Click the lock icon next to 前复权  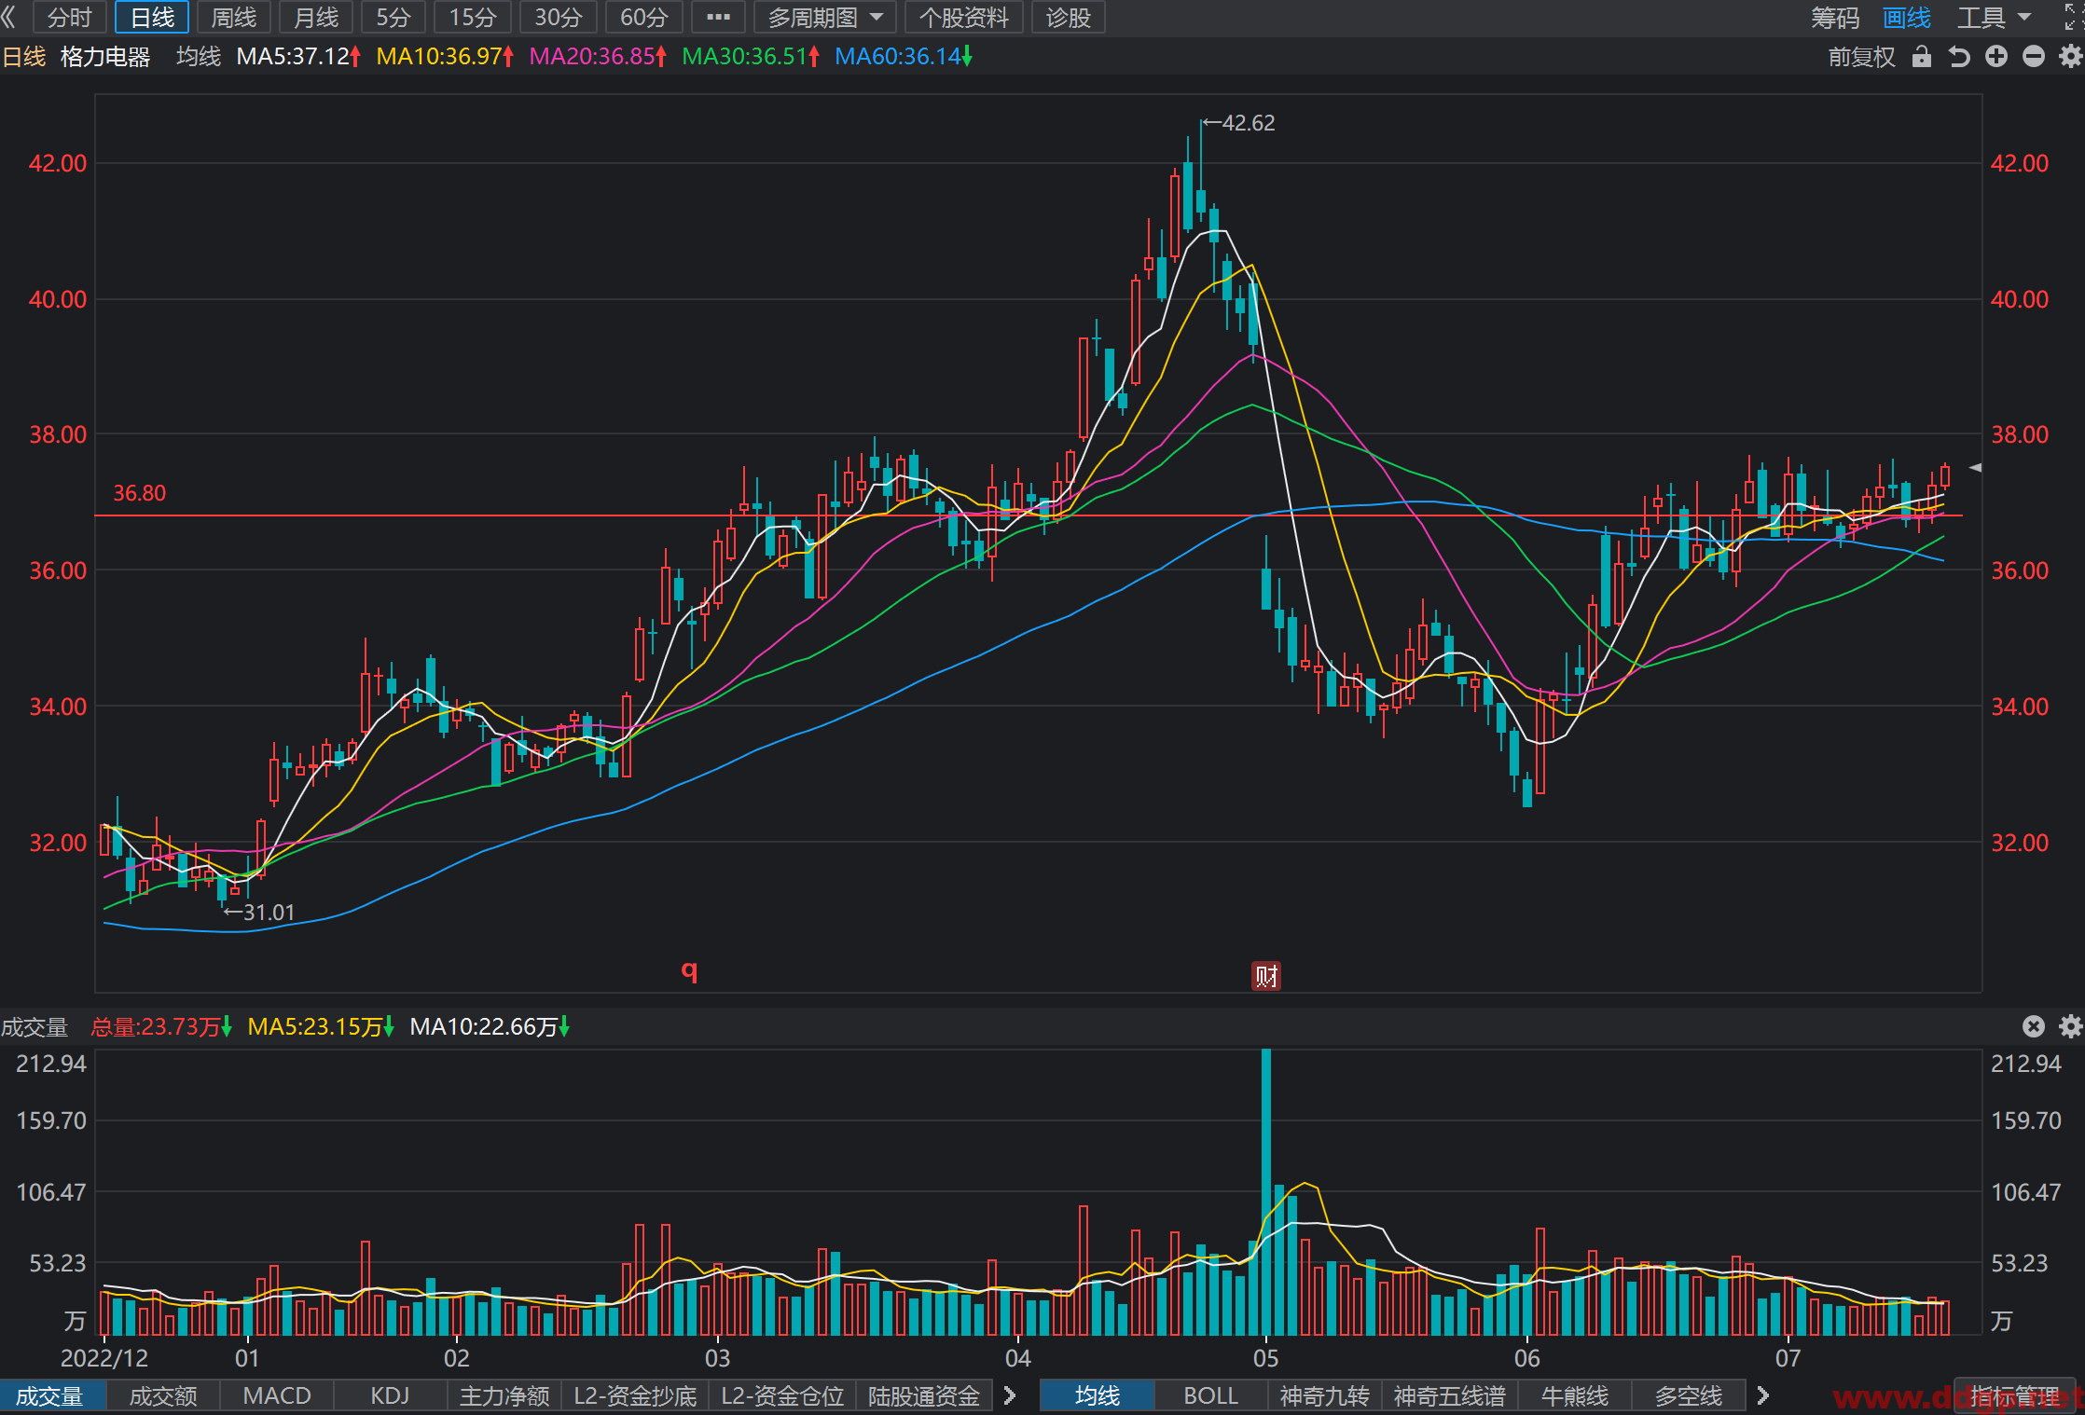tap(1921, 57)
